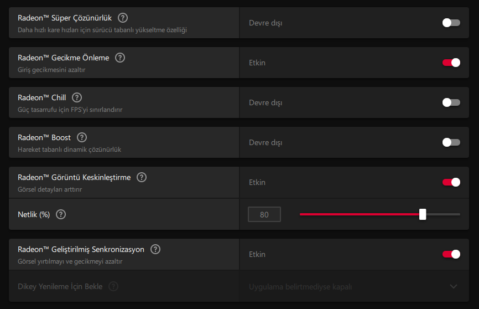The image size is (479, 309).
Task: Click help icon for Radeon Görüntü Keskinleştirme
Action: click(142, 177)
